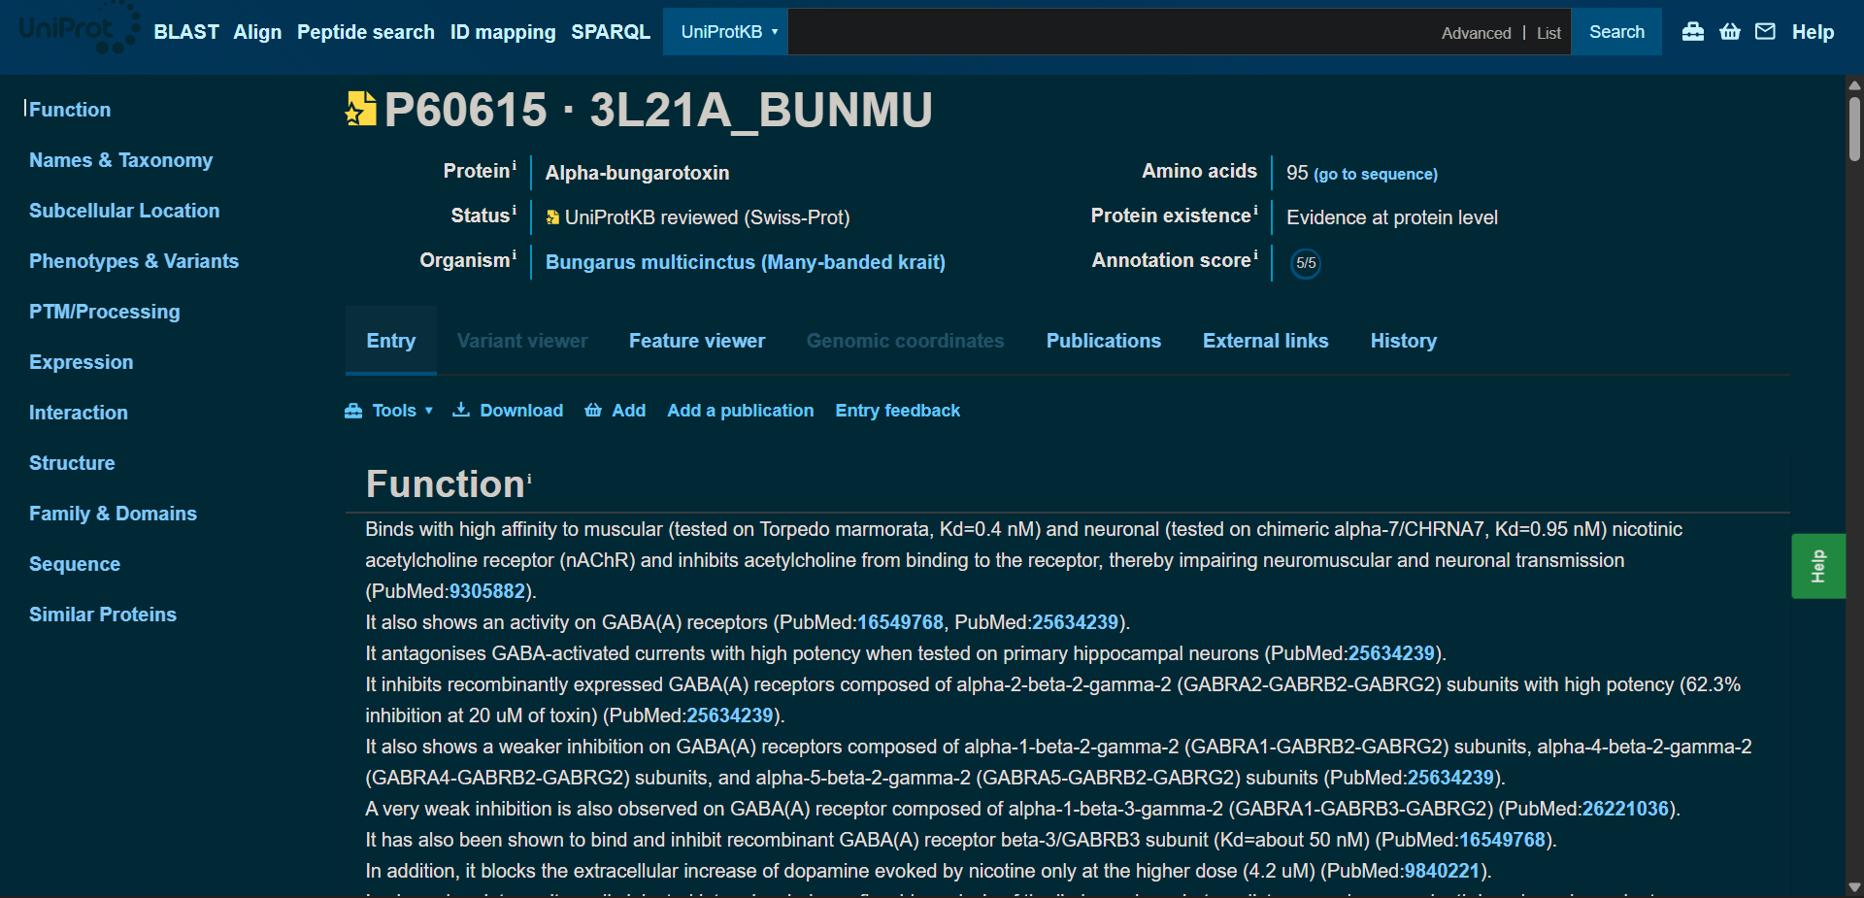Click the green Help side tab
1864x898 pixels.
(x=1817, y=566)
